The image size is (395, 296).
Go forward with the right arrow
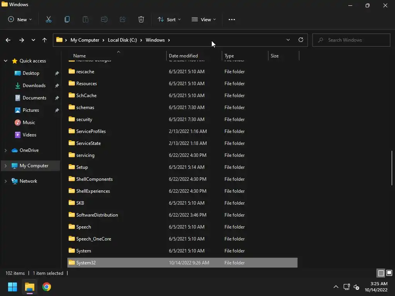pyautogui.click(x=22, y=40)
